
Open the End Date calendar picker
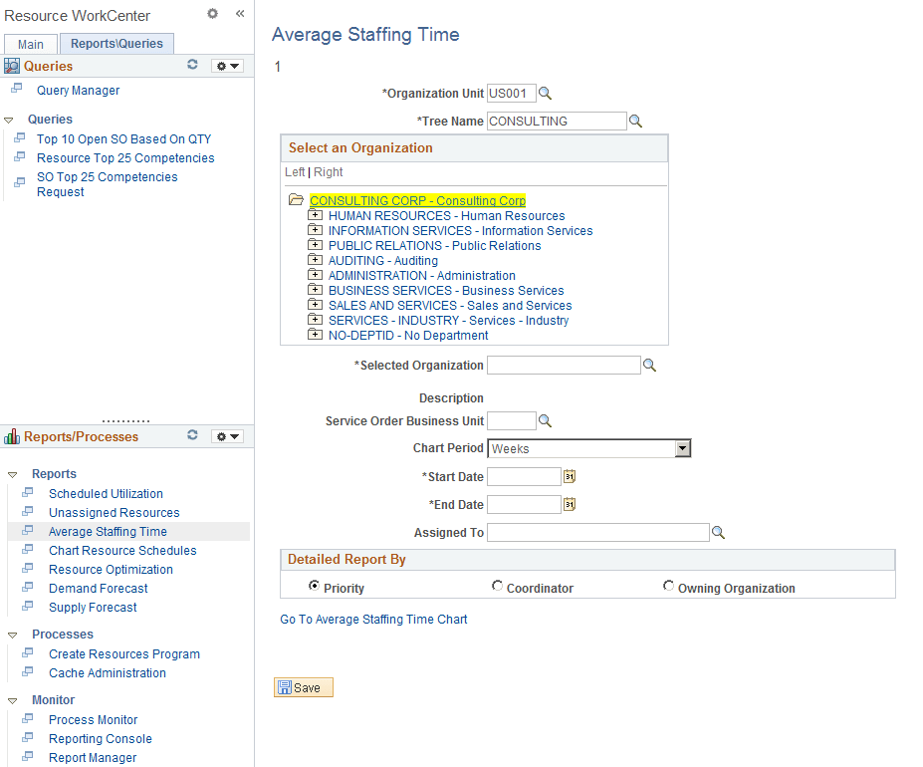(x=570, y=504)
